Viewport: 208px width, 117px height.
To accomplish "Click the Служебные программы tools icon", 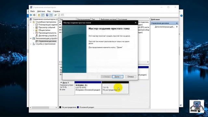I will [x=34, y=22].
